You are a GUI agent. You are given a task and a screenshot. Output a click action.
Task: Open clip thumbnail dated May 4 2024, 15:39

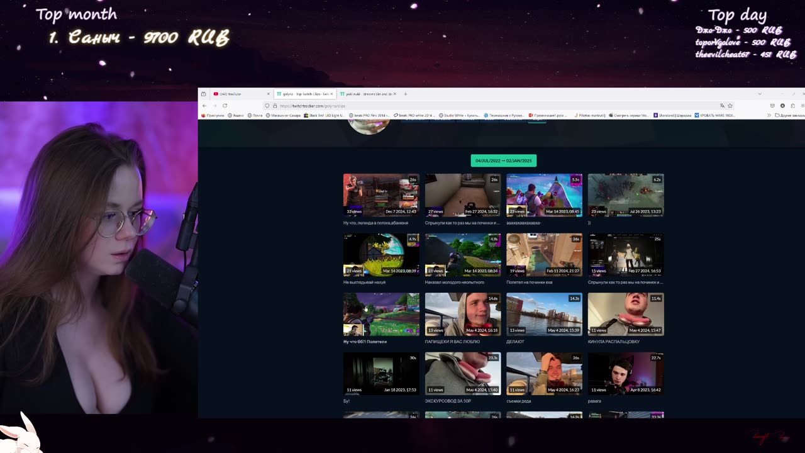(544, 314)
